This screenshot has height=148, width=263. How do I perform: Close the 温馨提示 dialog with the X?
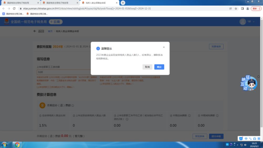[x=164, y=47]
